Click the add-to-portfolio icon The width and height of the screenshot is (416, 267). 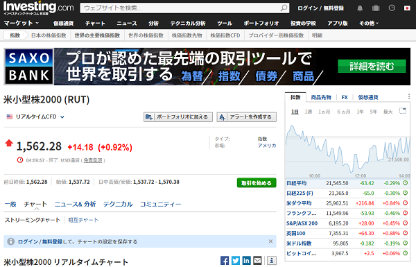pos(149,117)
